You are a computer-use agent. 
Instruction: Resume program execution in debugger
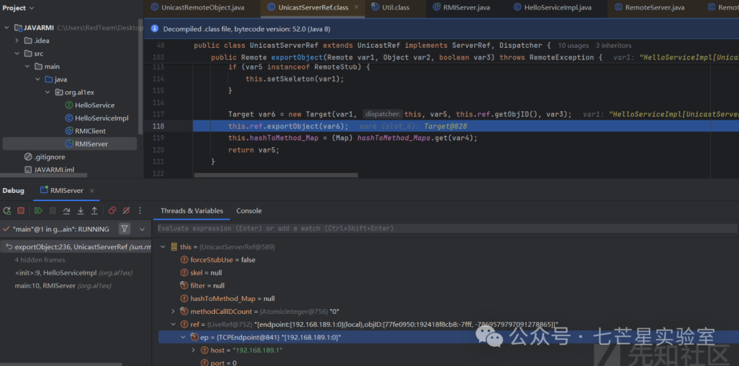pos(38,211)
